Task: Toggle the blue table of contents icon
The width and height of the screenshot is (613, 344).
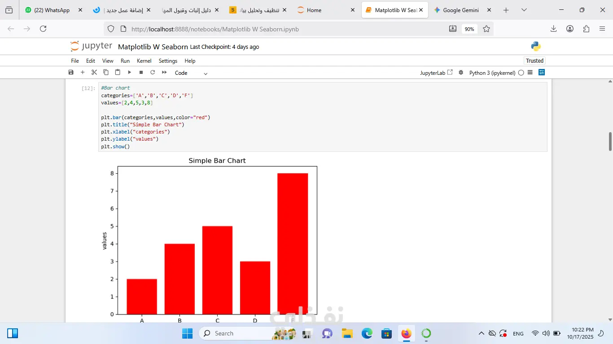Action: click(542, 73)
